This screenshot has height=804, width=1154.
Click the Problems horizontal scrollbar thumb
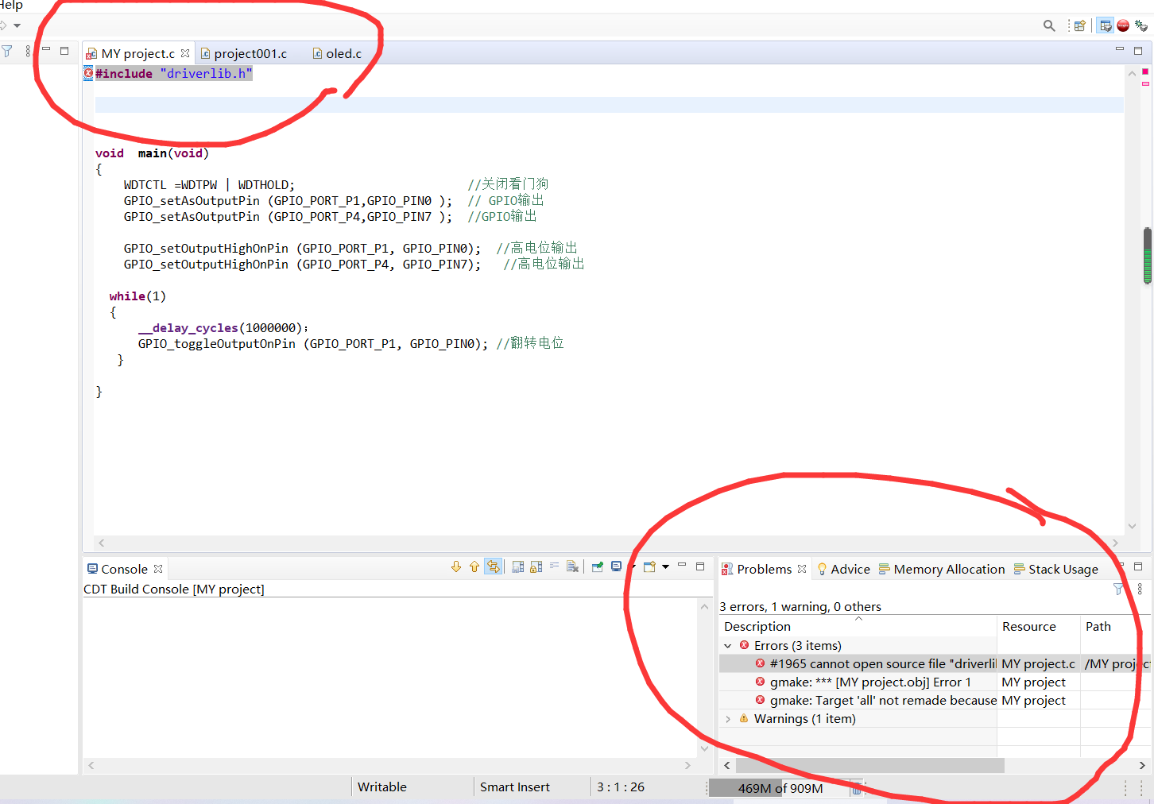click(x=870, y=765)
